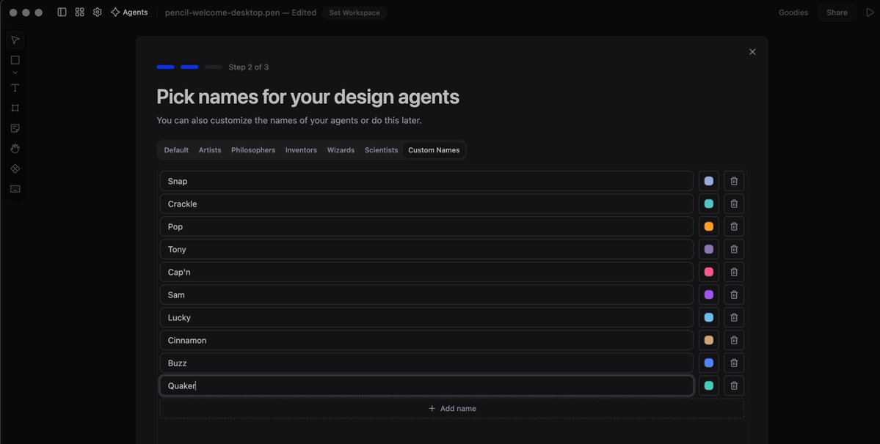Select the Move/pointer tool

[15, 40]
